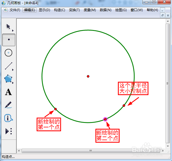
Task: Select the first new point on circle
Action: coord(55,109)
